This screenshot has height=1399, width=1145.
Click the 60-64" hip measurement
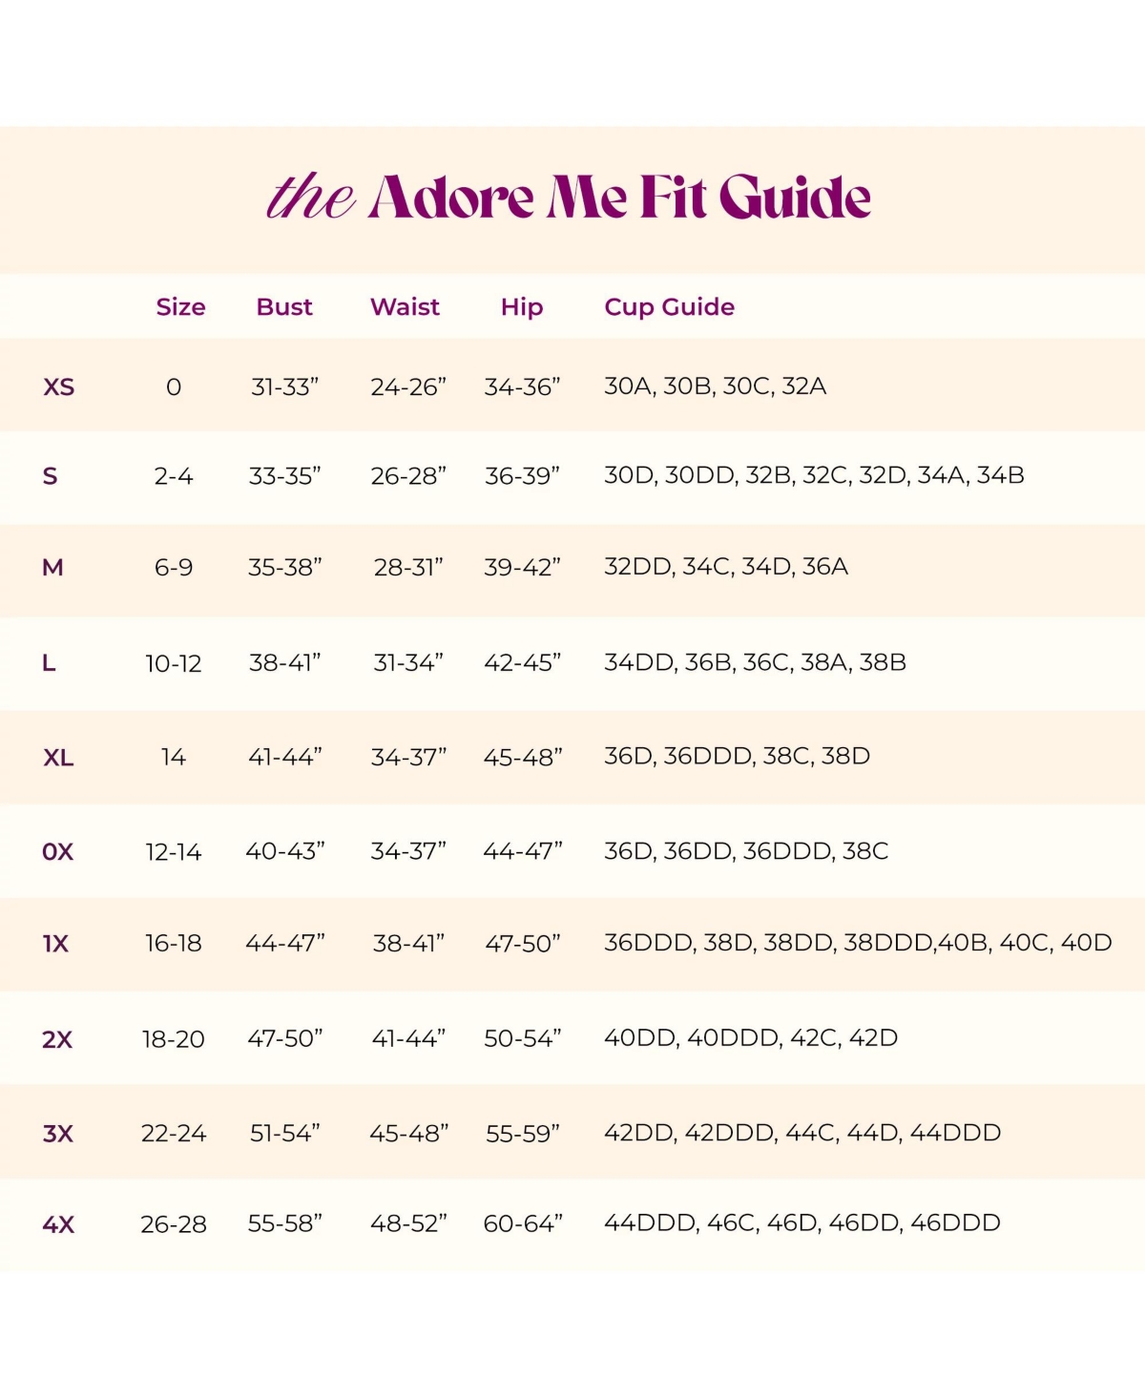[x=523, y=1223]
